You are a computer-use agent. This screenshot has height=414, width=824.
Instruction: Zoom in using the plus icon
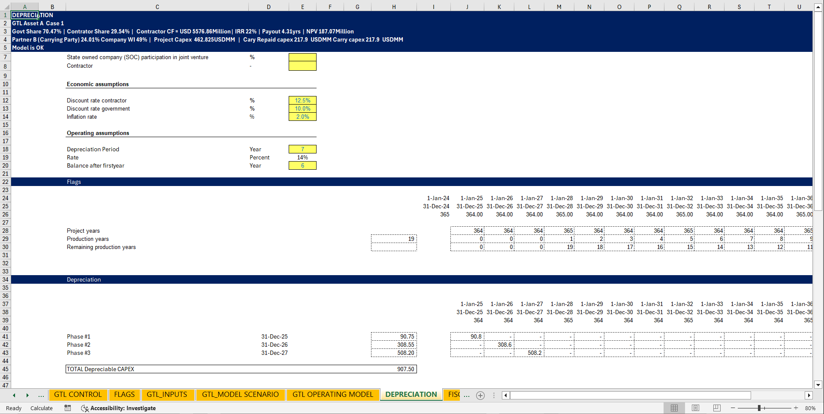[796, 408]
